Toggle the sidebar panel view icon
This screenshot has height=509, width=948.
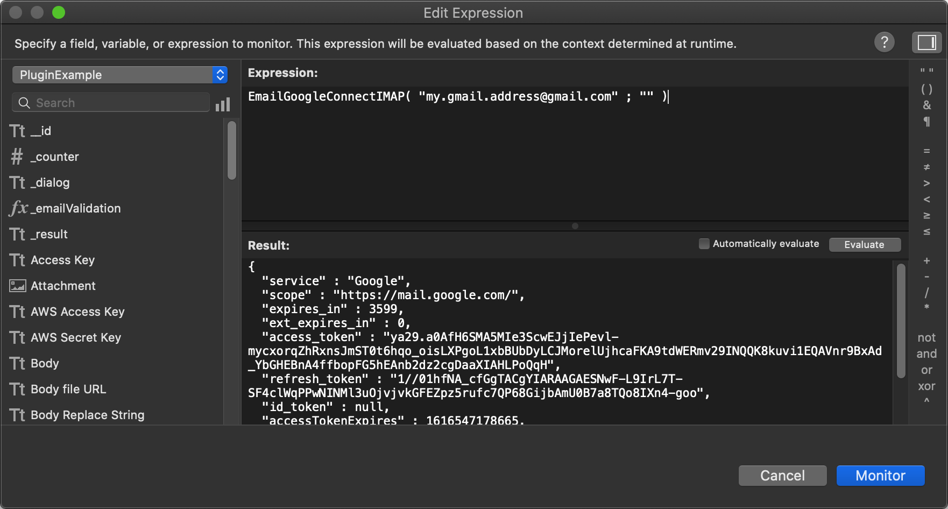tap(926, 42)
